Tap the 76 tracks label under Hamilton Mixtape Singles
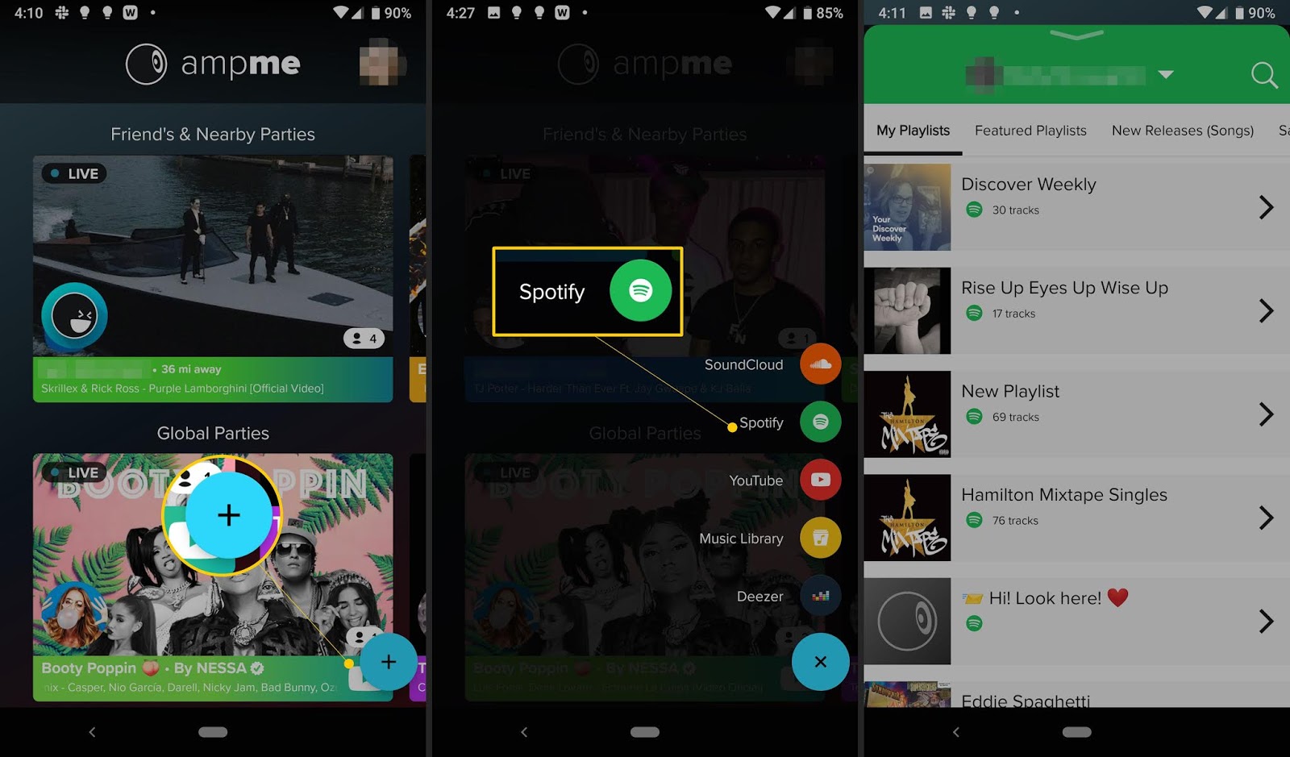1290x757 pixels. (x=1015, y=521)
